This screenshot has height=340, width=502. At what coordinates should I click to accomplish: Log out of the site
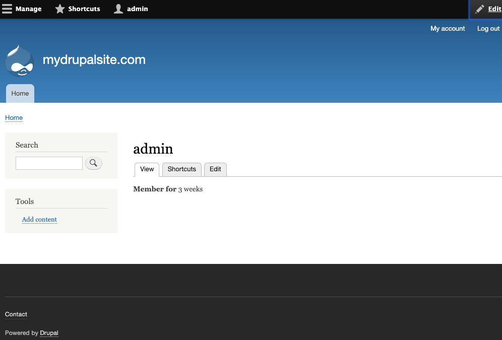pyautogui.click(x=488, y=29)
